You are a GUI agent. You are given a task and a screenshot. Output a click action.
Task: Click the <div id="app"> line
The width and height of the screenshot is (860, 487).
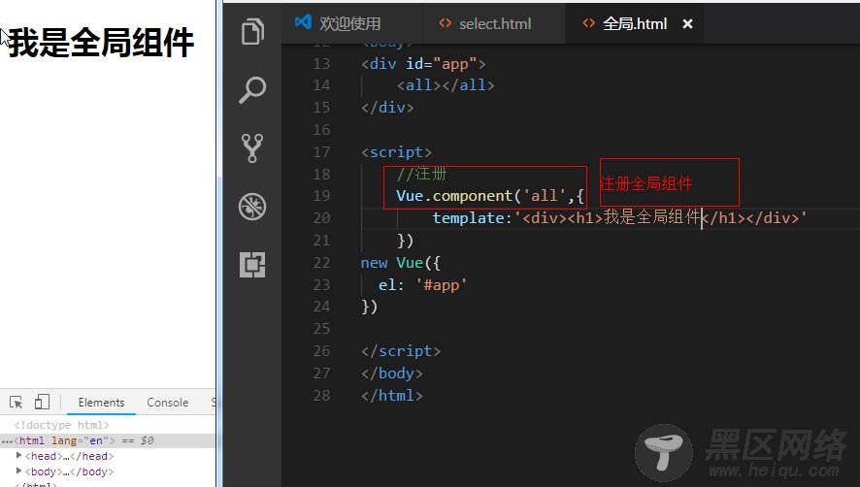point(423,64)
